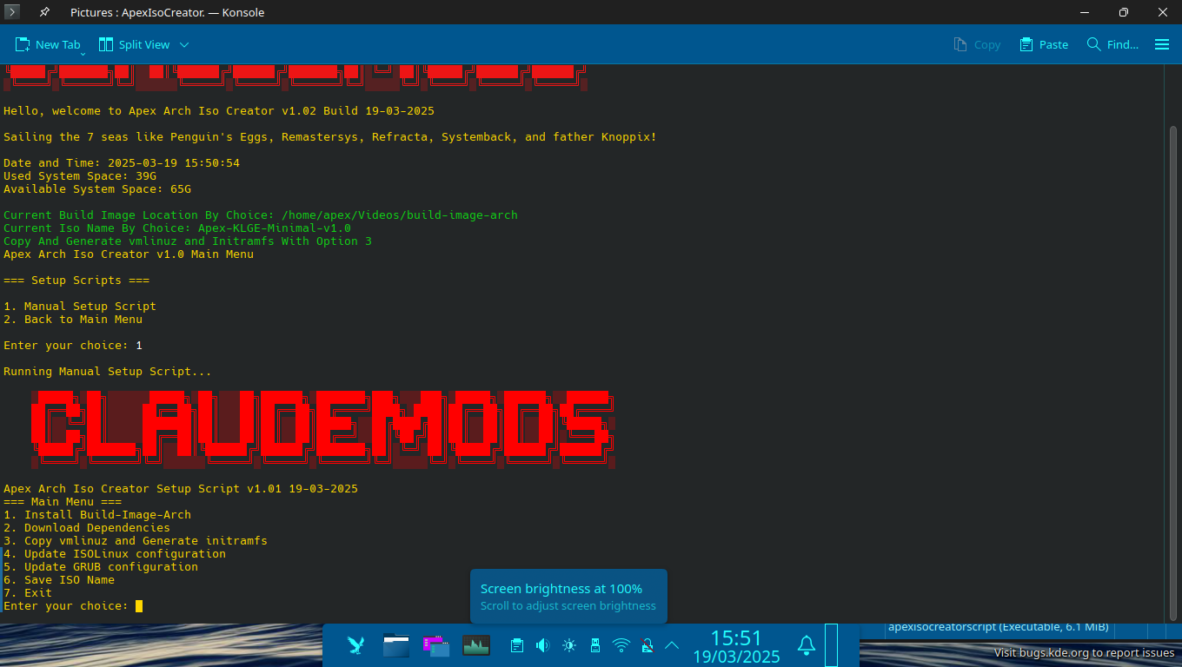Viewport: 1182px width, 667px height.
Task: Open the system monitor graph icon in the taskbar
Action: point(476,645)
